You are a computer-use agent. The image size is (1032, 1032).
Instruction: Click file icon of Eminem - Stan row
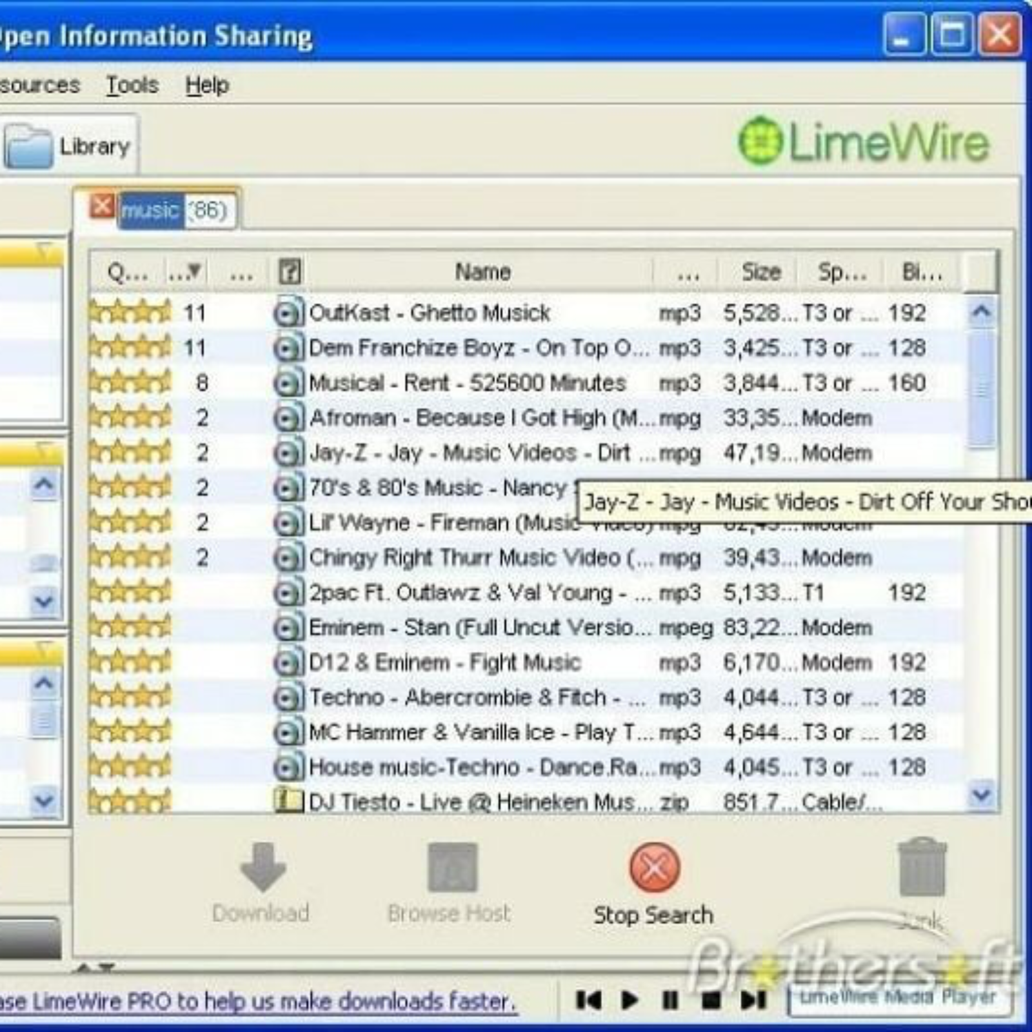point(288,627)
